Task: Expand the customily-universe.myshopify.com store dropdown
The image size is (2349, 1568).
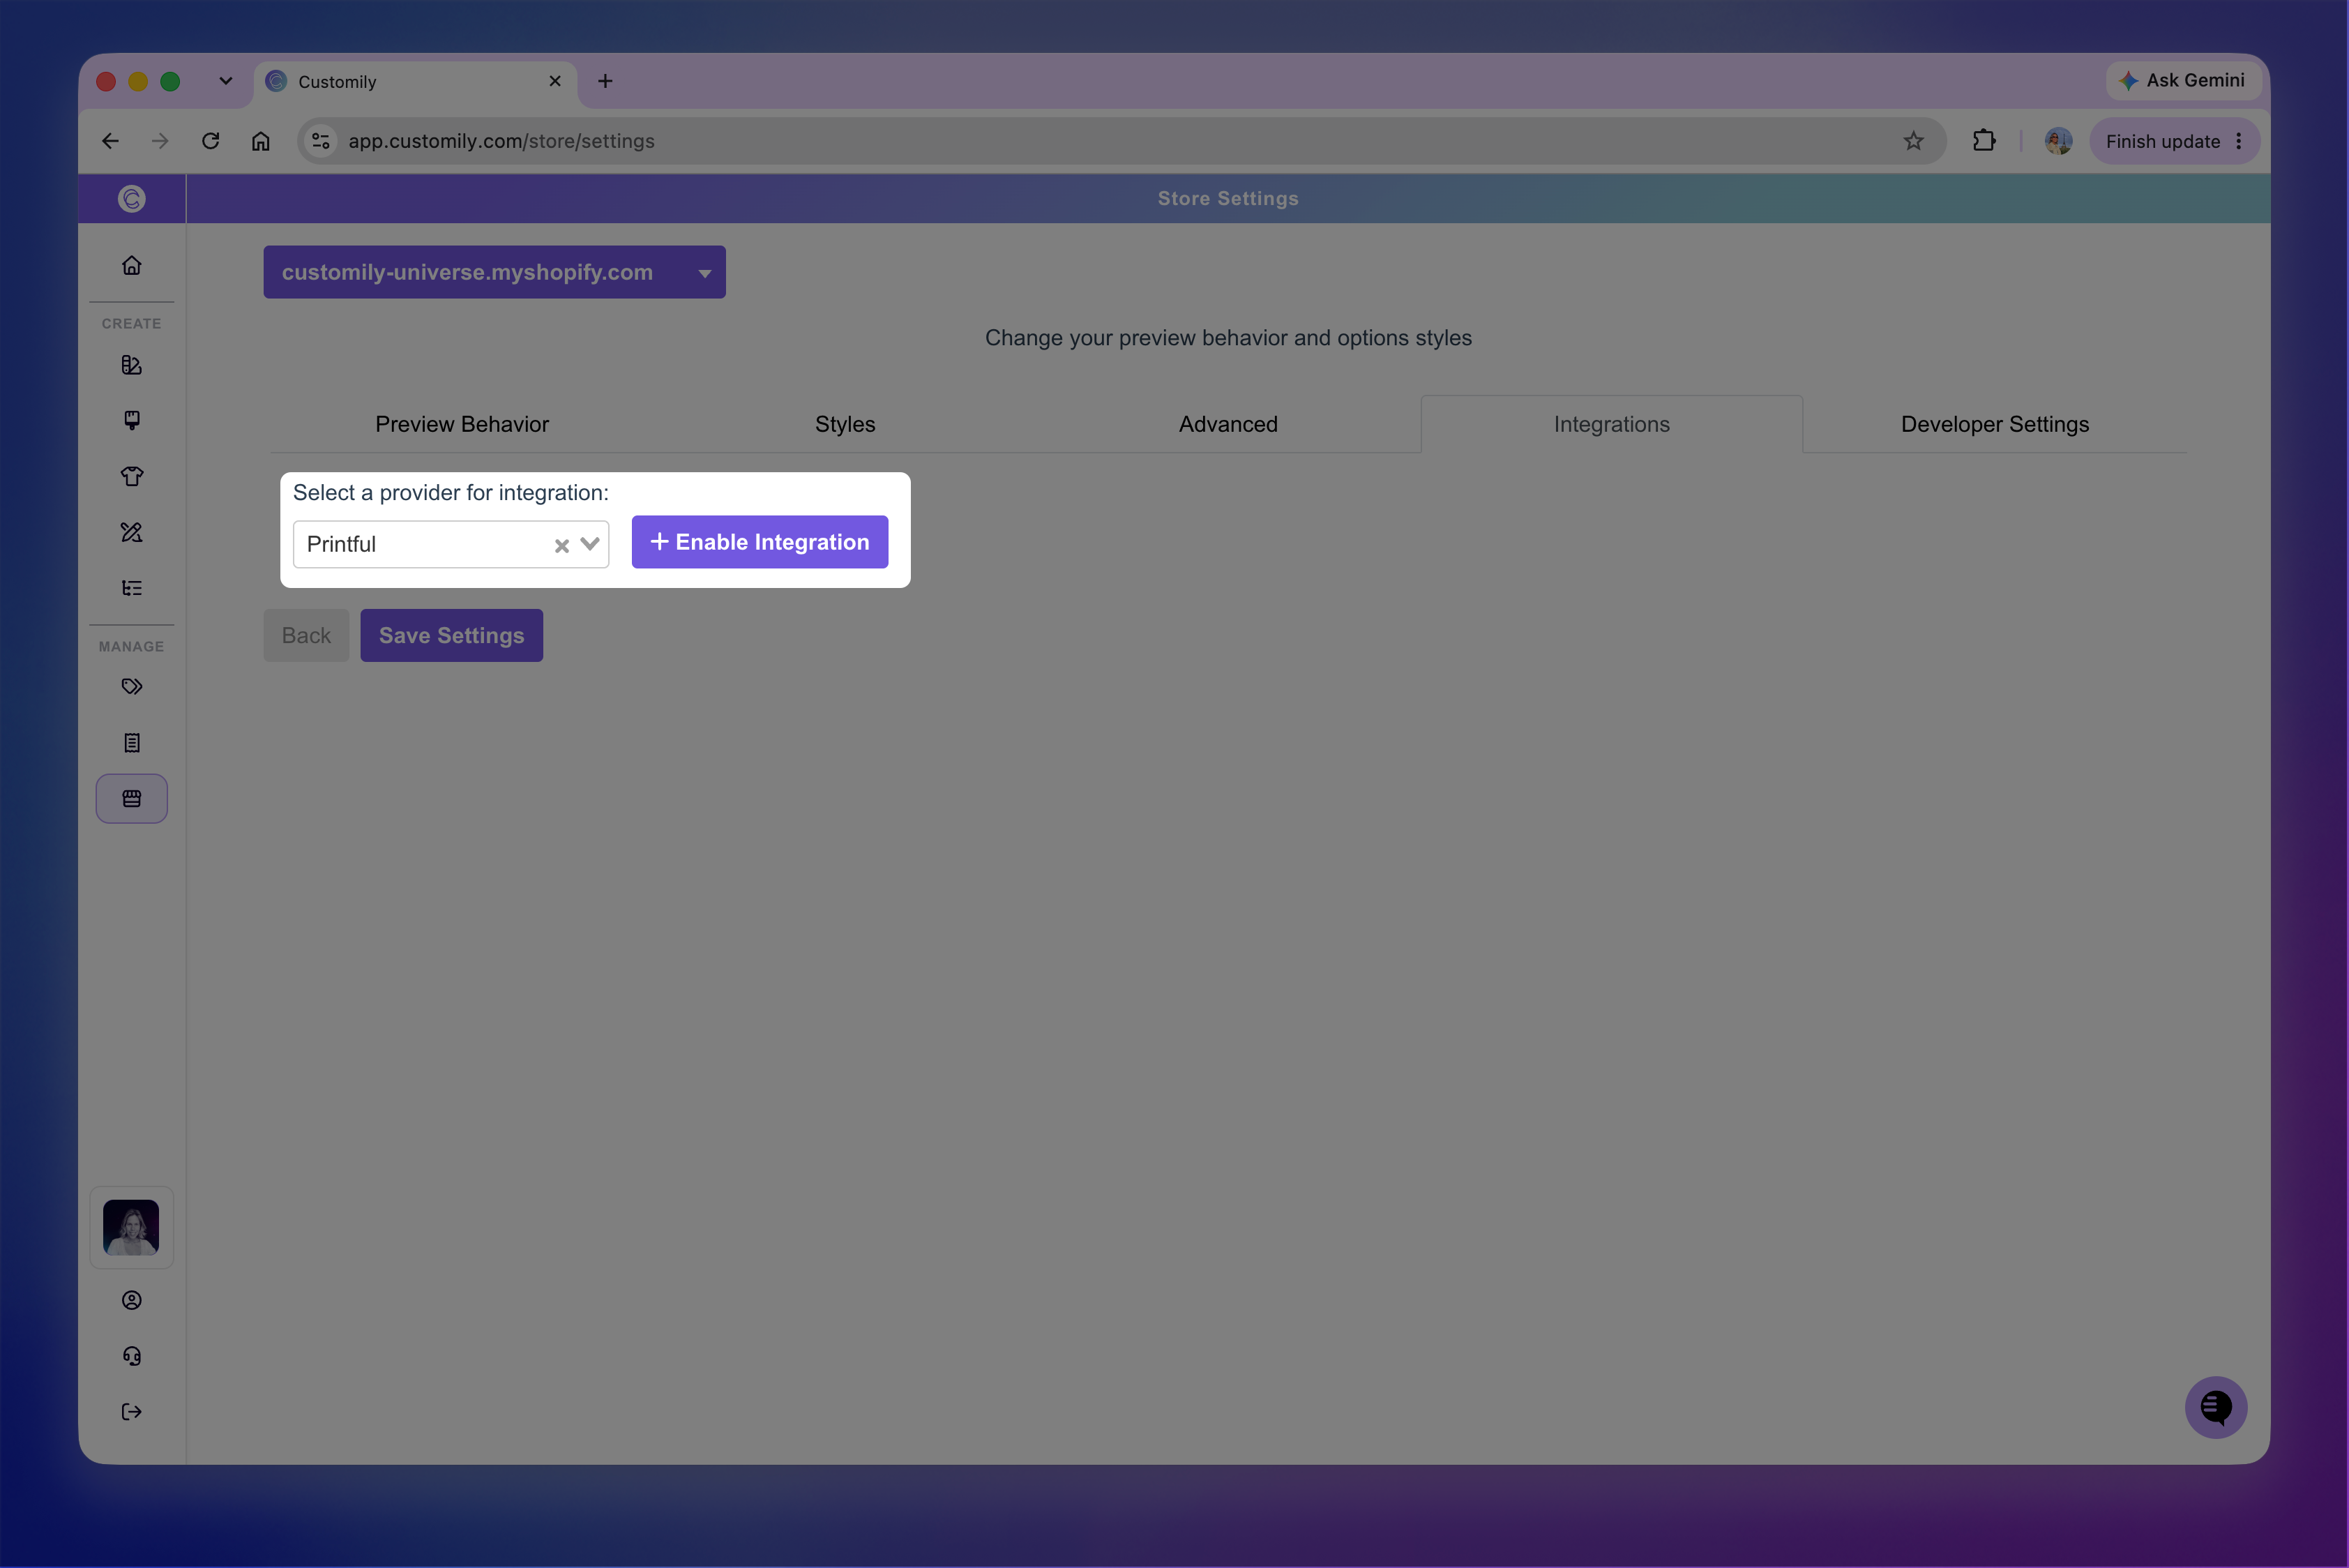Action: click(494, 272)
